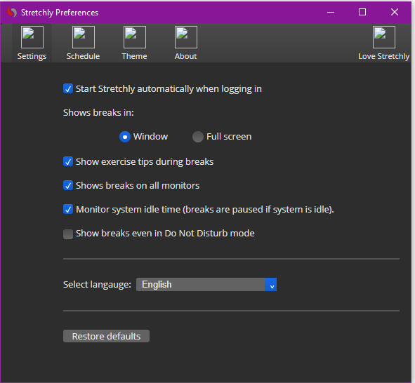Click the 'Full screen' option text
The height and width of the screenshot is (383, 415).
point(229,137)
